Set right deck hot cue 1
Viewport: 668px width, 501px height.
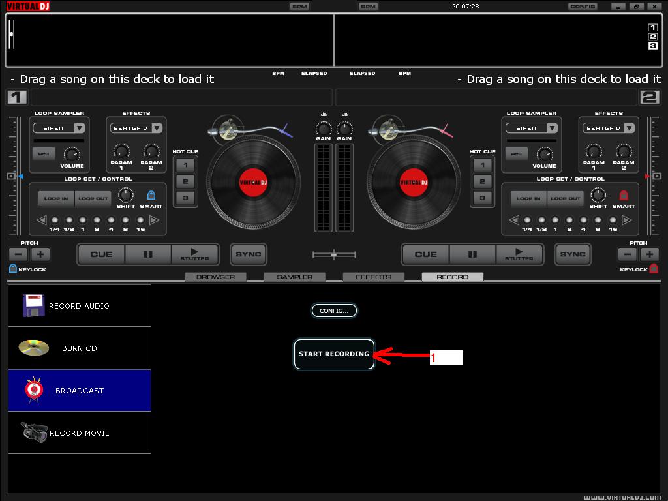482,165
